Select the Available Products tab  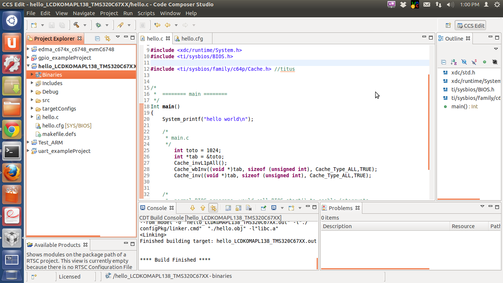click(x=57, y=245)
